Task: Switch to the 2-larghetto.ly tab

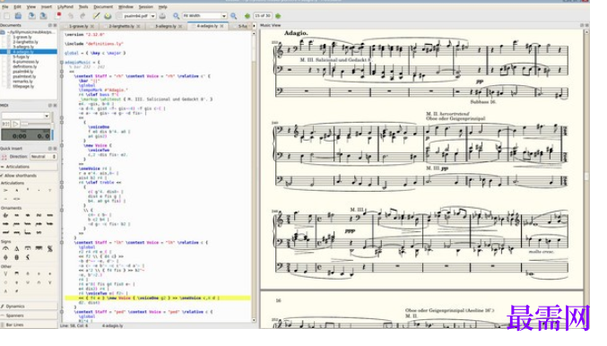Action: 122,26
